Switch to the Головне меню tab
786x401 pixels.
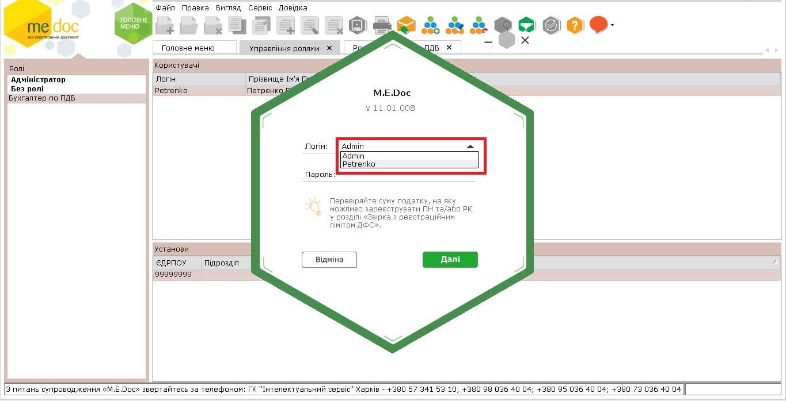[195, 48]
